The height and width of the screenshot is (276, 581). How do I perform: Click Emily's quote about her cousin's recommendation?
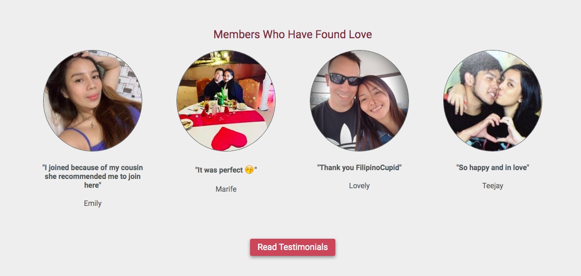pyautogui.click(x=93, y=176)
